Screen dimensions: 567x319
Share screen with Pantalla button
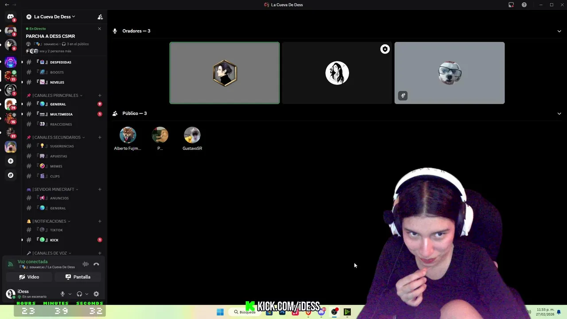tap(78, 277)
